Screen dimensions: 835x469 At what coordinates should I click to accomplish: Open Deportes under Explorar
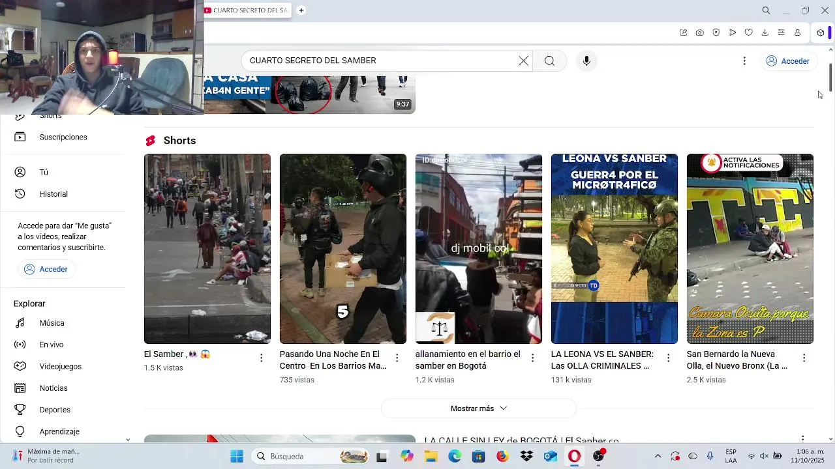pos(55,410)
